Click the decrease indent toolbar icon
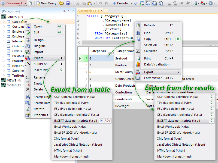218x163 pixels. 181,3
